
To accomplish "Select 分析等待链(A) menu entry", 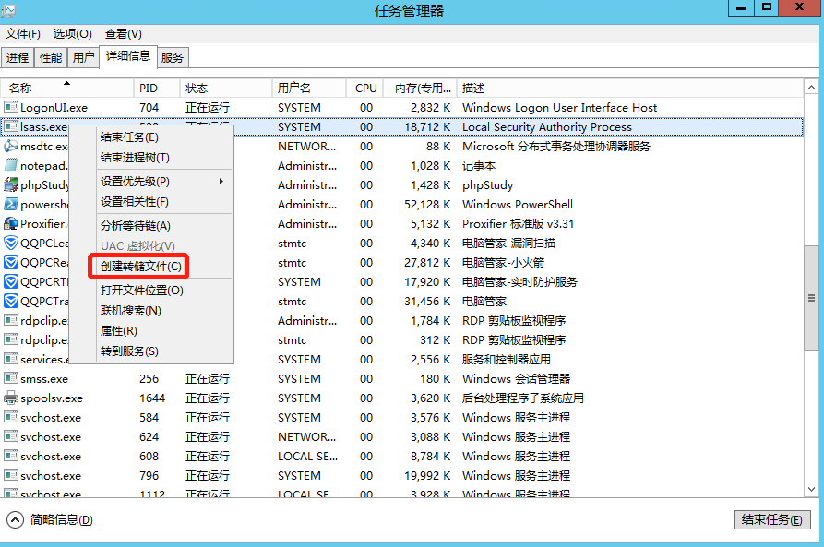I will (x=136, y=226).
